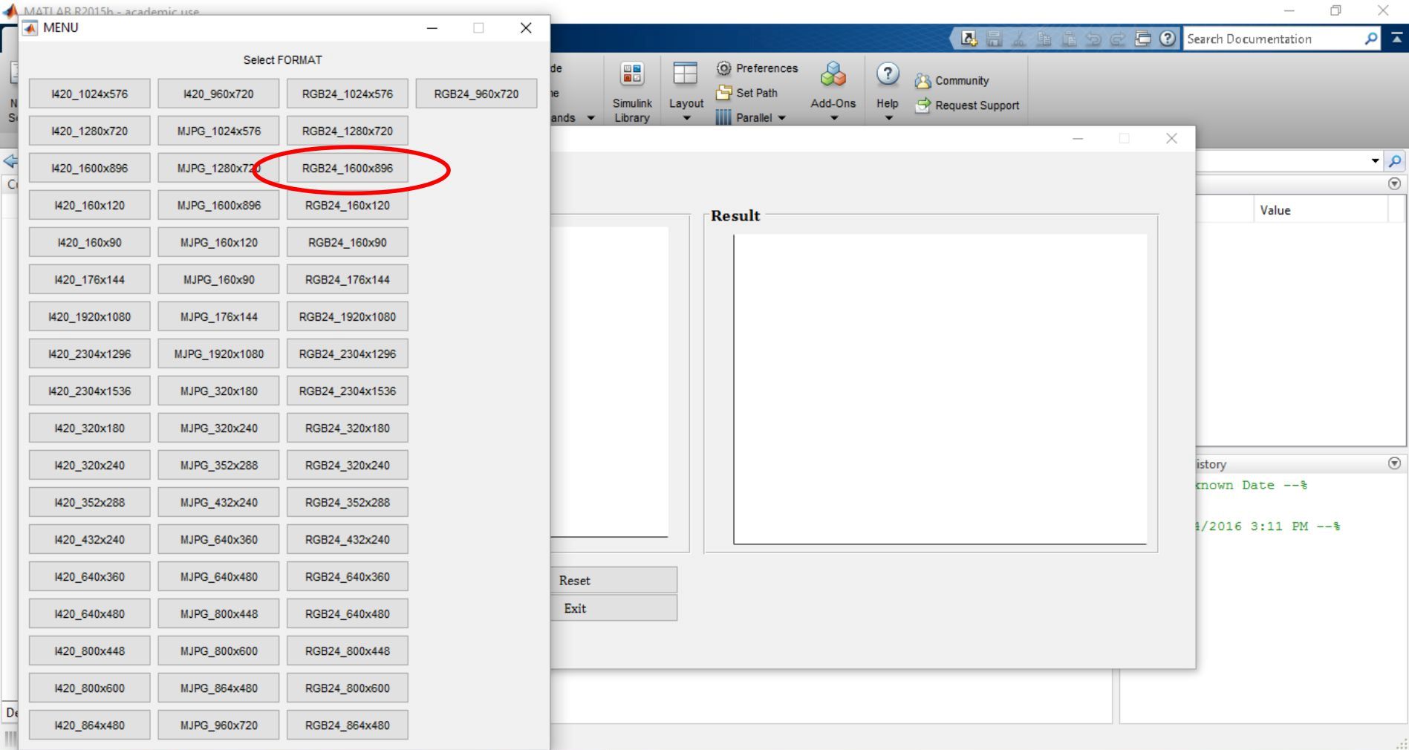This screenshot has width=1409, height=750.
Task: Choose the MJPG_1920x1080 format button
Action: coord(218,354)
